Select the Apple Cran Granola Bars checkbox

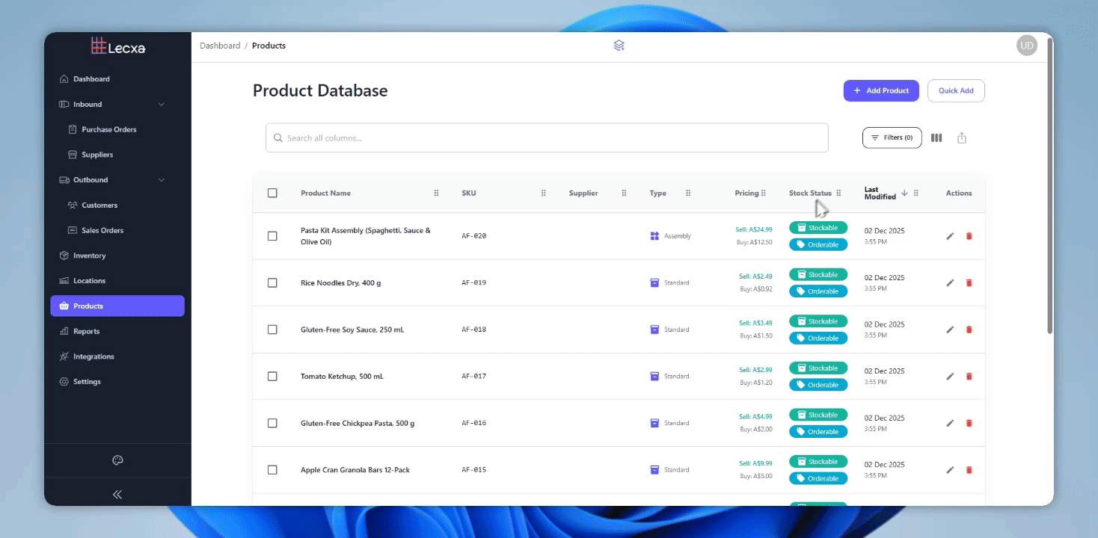click(x=272, y=469)
